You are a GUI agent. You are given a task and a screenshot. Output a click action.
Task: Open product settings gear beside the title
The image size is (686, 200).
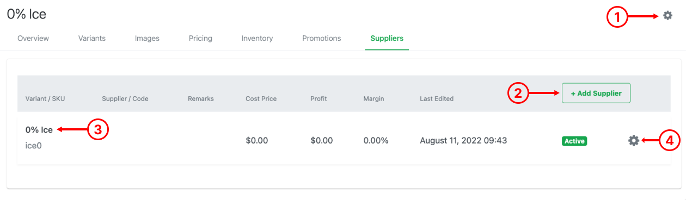pos(667,16)
